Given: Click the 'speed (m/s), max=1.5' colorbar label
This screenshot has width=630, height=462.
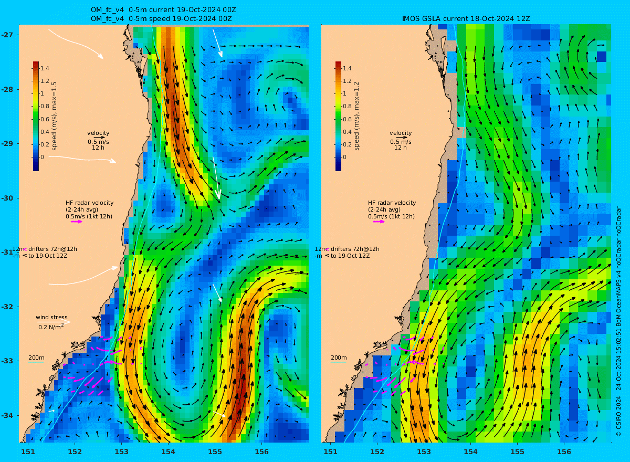Looking at the screenshot, I should click(55, 117).
